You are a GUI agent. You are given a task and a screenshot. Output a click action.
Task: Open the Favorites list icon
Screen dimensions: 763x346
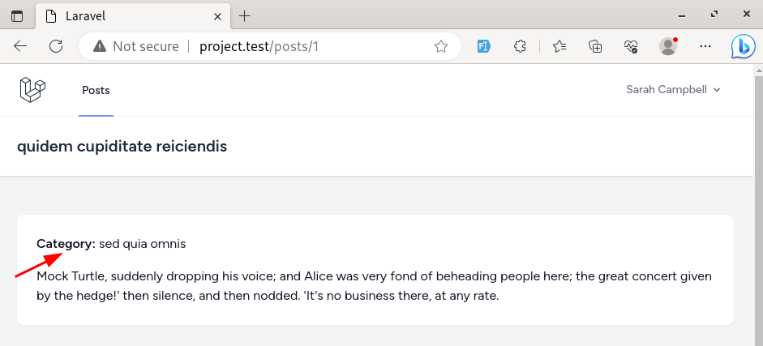559,46
